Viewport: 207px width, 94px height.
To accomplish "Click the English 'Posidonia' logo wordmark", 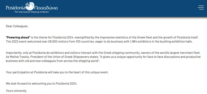I will point(16,8).
